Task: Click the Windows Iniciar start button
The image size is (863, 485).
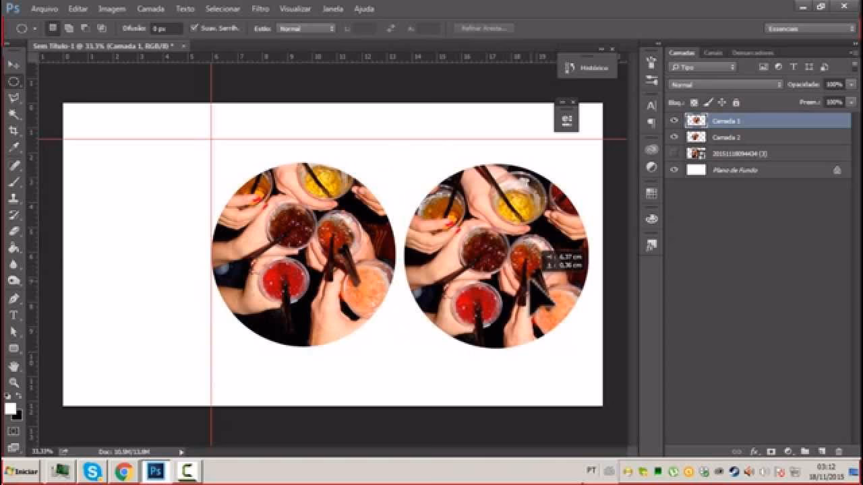Action: [x=21, y=471]
